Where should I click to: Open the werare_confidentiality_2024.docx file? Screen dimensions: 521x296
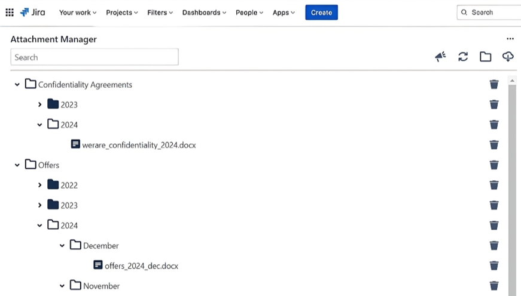(139, 145)
